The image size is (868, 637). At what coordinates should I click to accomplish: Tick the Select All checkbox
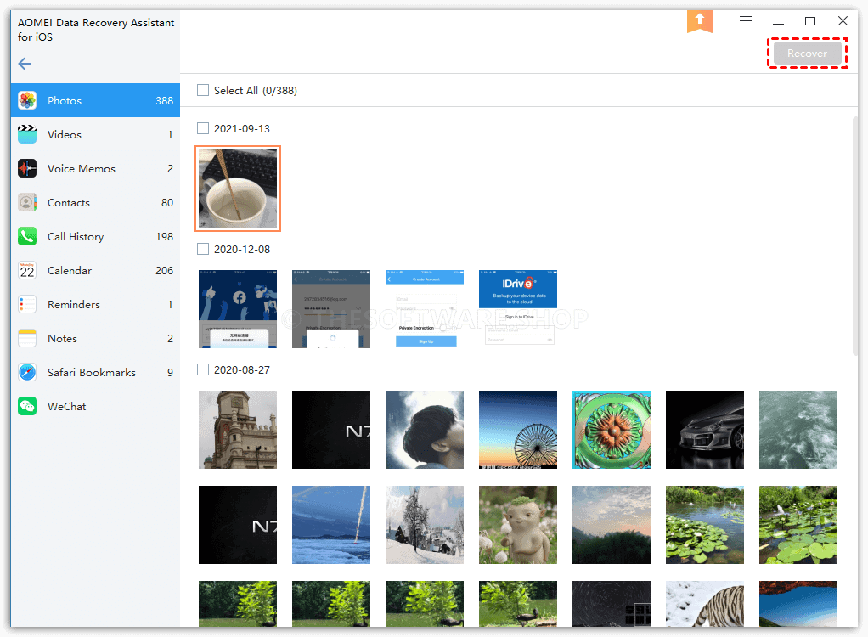203,90
